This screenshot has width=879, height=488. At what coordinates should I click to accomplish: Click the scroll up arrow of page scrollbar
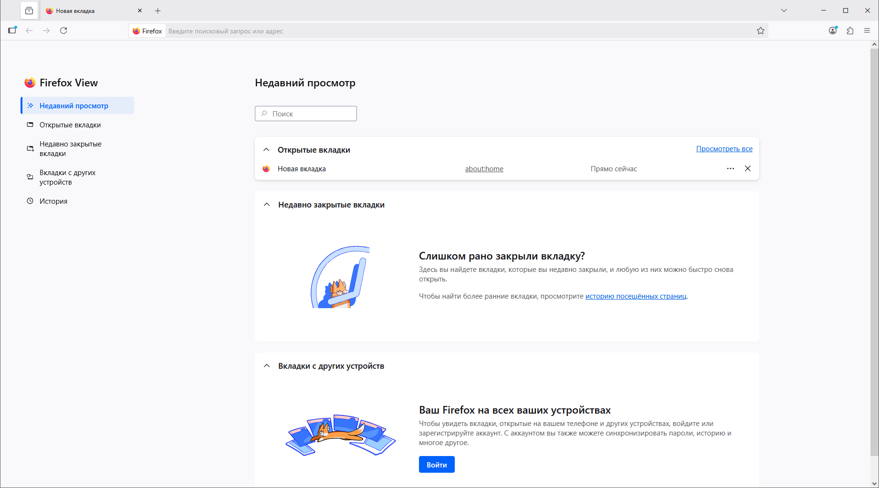(x=874, y=44)
